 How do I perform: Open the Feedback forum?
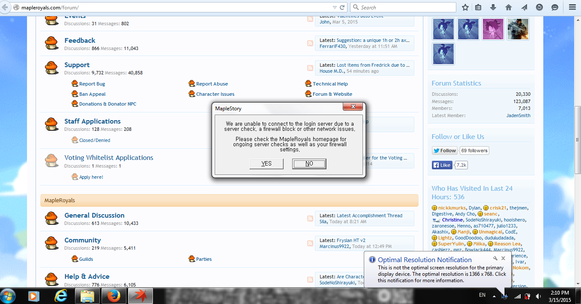80,40
